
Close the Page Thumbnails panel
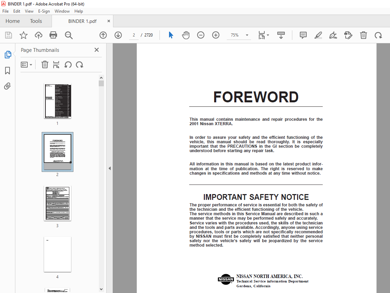97,50
